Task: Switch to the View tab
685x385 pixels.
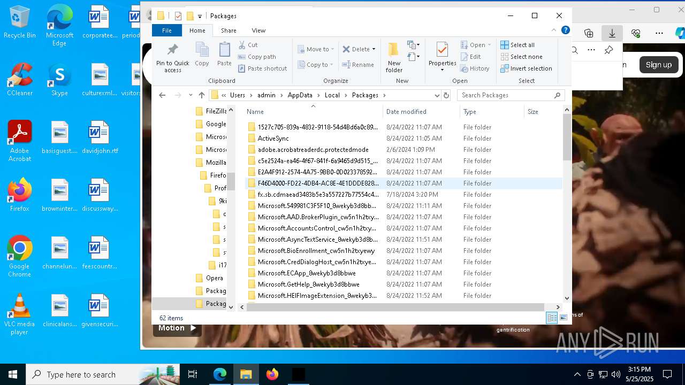Action: click(258, 30)
